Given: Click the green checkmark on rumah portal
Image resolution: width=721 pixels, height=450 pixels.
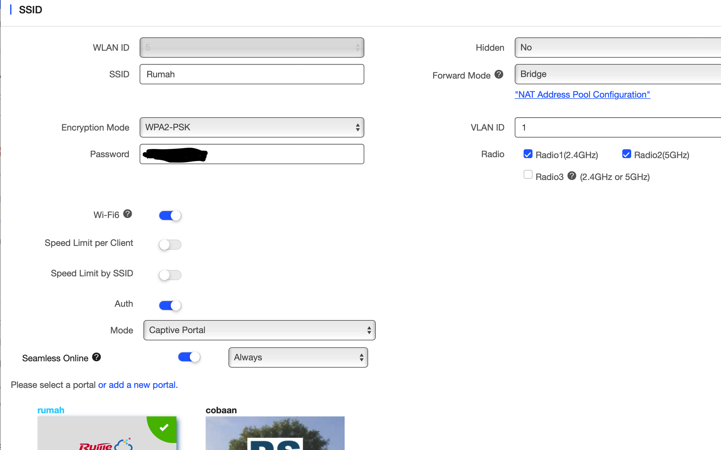Looking at the screenshot, I should pos(164,428).
